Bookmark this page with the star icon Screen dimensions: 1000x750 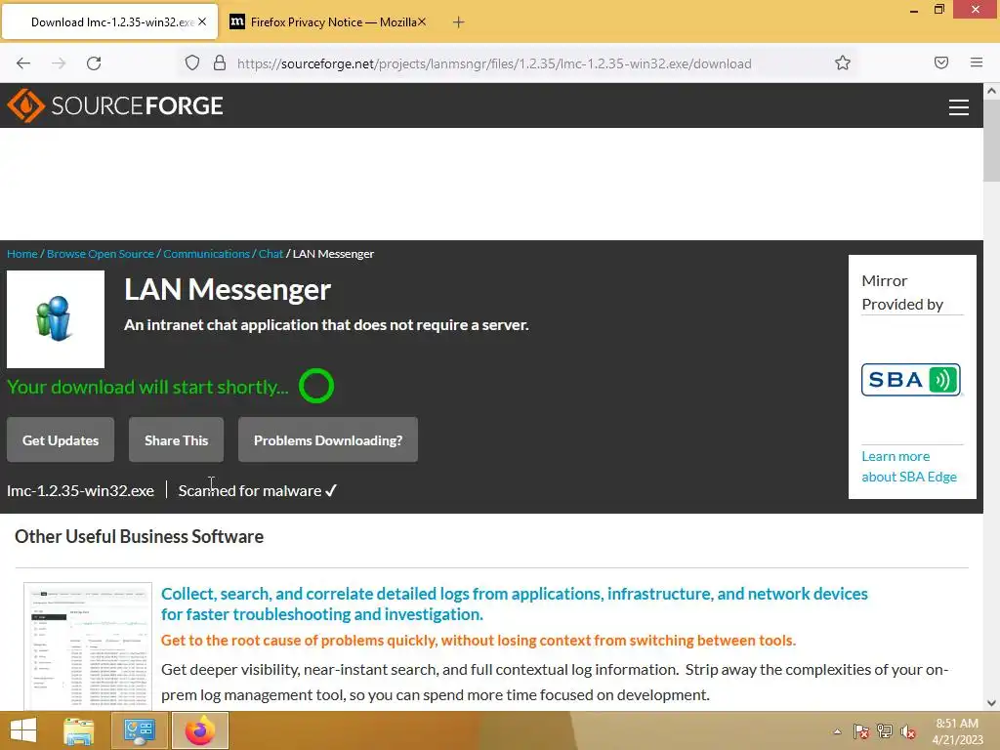(843, 63)
